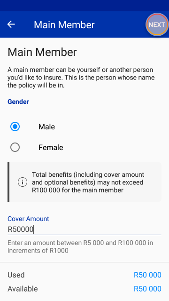Click the info icon in benefits notice

coord(23,182)
